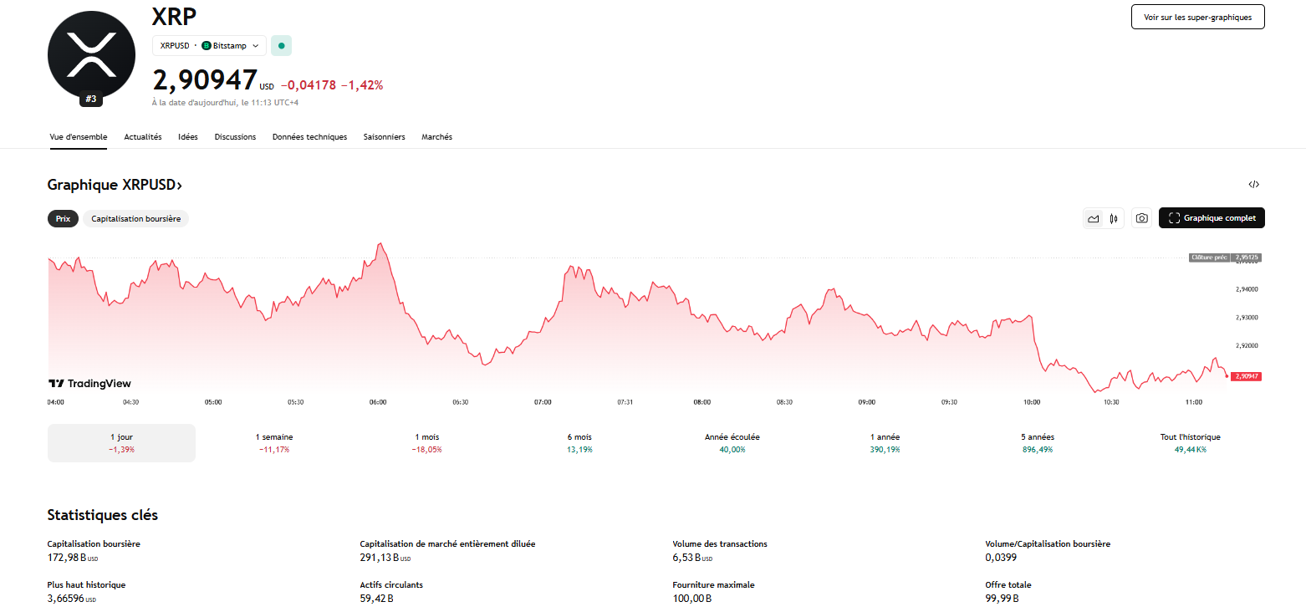Click Fourniture maximale value 100,00 B
The image size is (1306, 612).
coord(692,599)
